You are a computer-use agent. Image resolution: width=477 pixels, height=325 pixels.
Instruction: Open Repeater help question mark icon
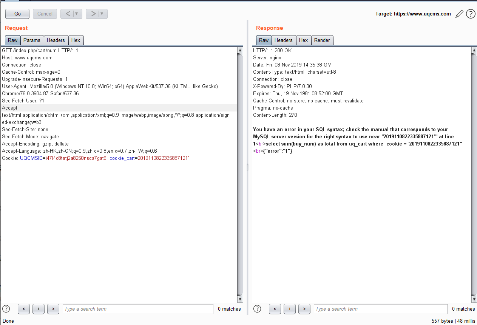471,14
